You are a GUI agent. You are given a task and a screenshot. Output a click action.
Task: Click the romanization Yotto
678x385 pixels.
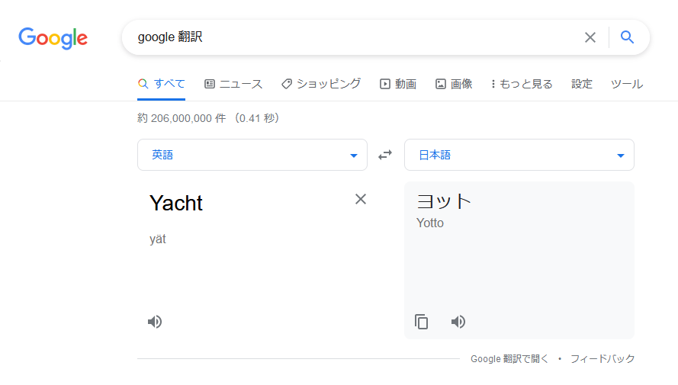[430, 223]
